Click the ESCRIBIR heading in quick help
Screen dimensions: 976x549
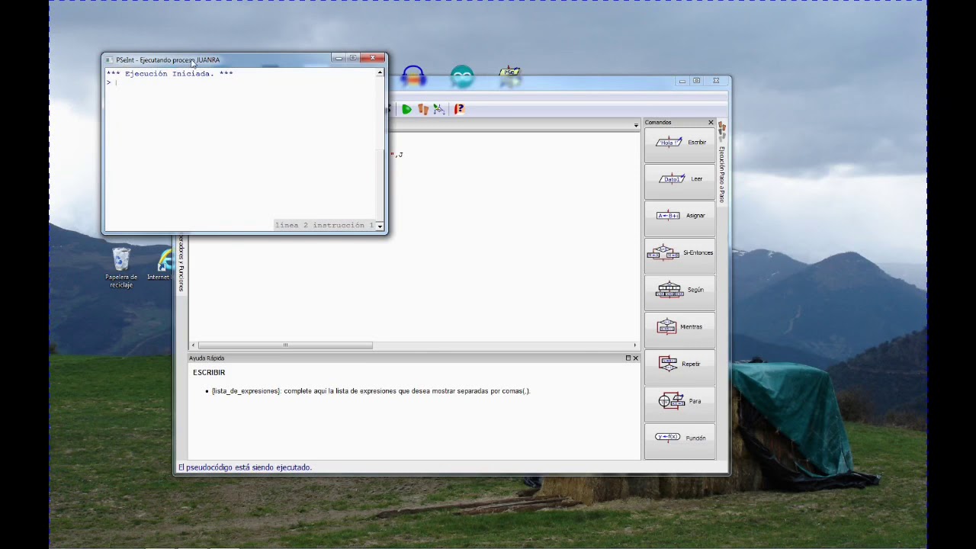coord(209,373)
